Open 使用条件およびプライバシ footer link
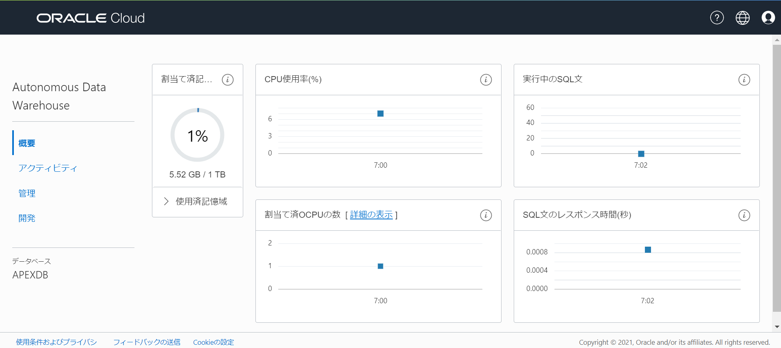The image size is (781, 348). tap(56, 342)
